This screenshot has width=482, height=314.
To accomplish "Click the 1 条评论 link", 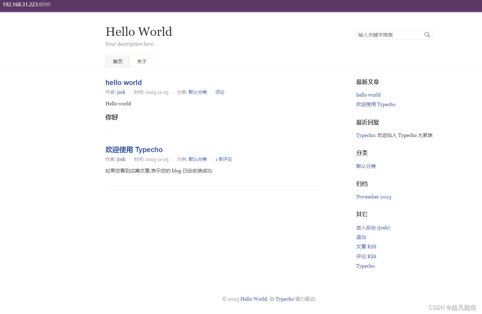I will coord(224,159).
